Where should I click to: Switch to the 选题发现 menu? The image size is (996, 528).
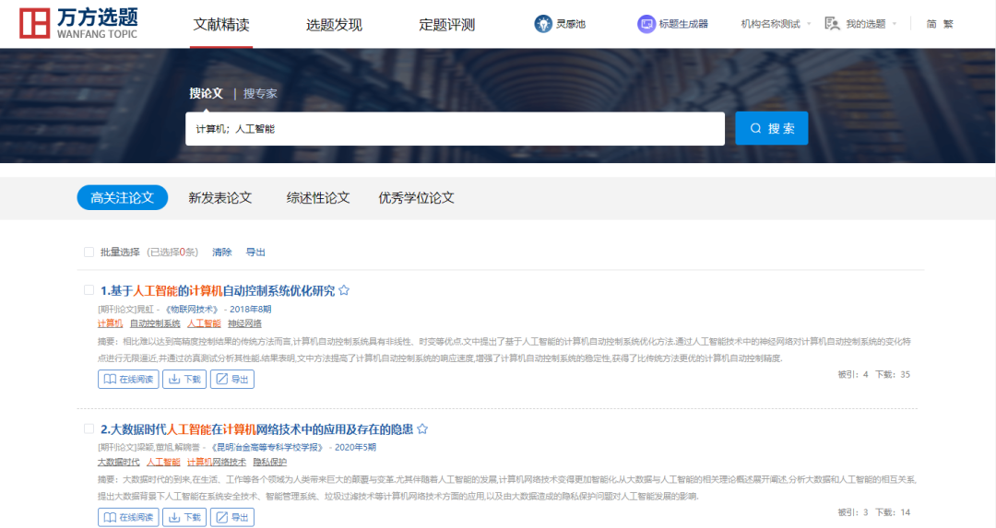point(334,25)
